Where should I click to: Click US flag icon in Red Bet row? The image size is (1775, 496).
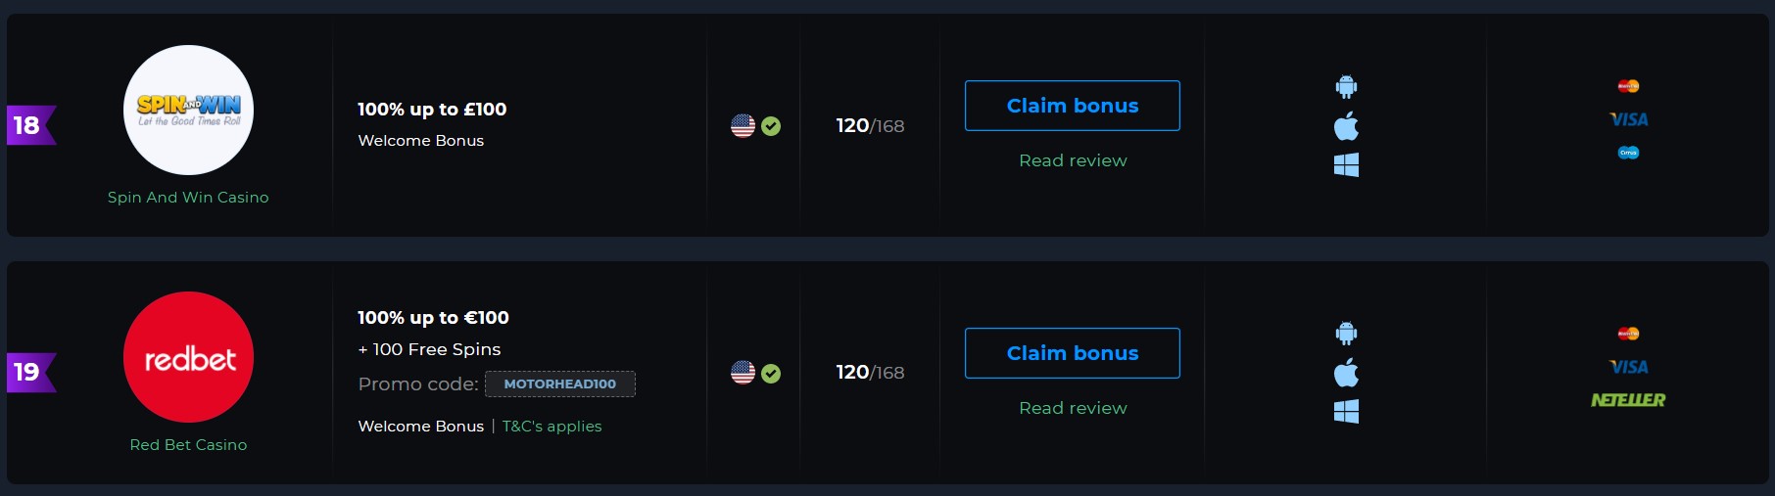pos(743,373)
